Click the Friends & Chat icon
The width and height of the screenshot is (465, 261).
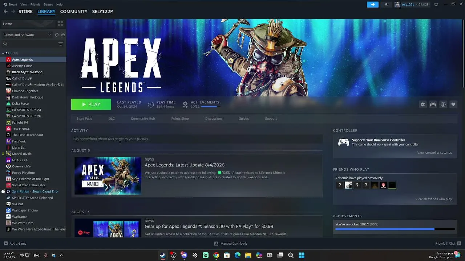459,244
